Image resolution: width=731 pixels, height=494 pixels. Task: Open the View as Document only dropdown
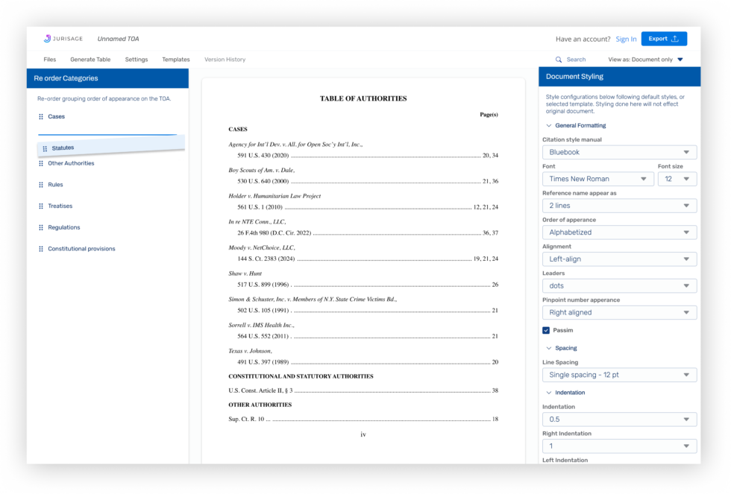click(x=645, y=60)
